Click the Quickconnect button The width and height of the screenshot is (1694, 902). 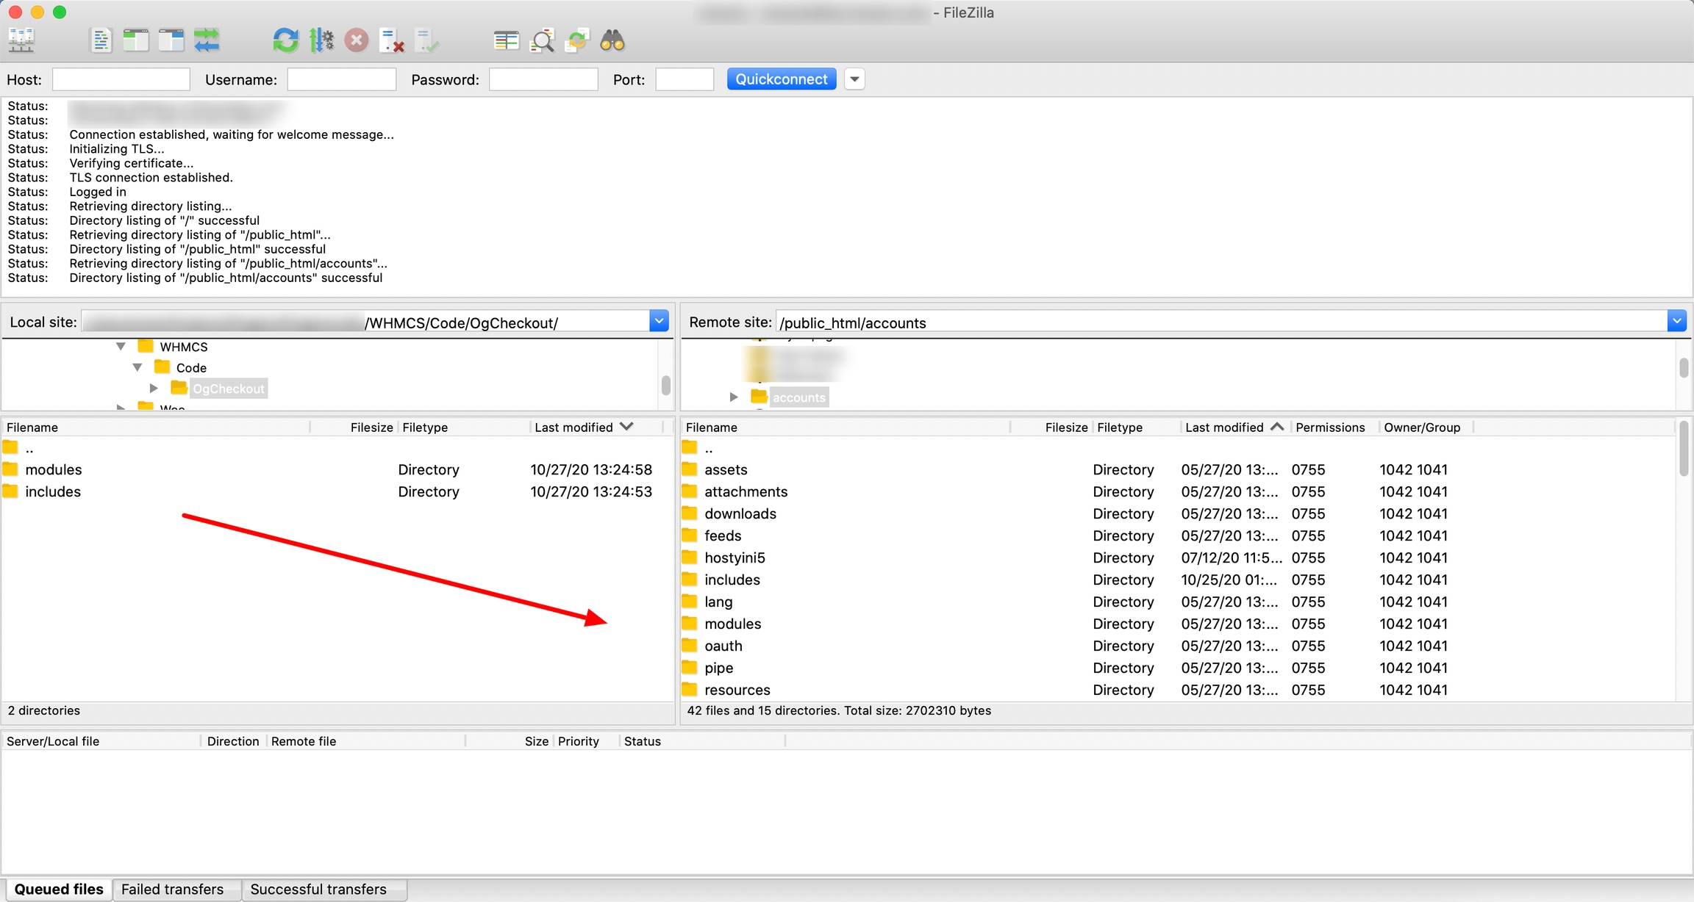781,79
